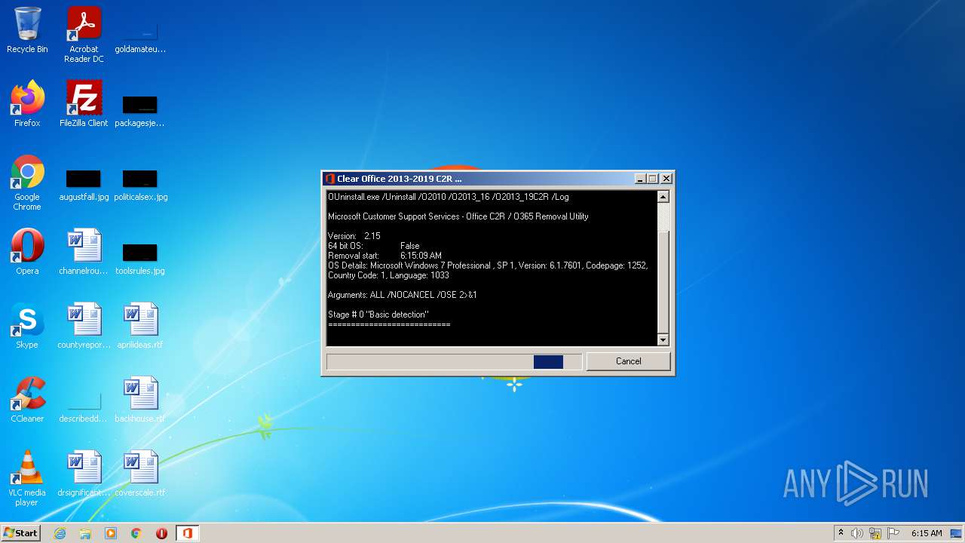Select the augustfall.jpg file icon
The width and height of the screenshot is (965, 543).
(x=84, y=184)
